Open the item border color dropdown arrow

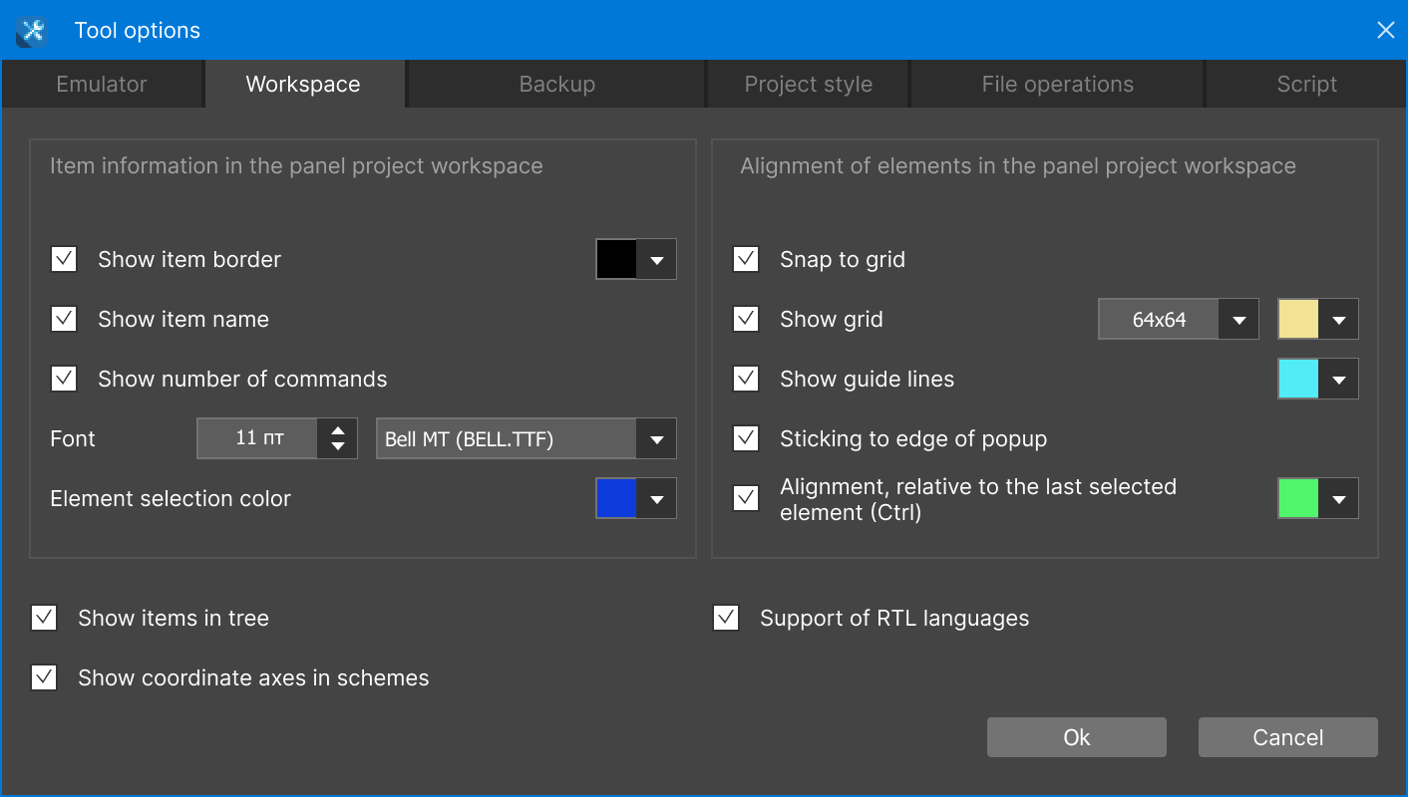tap(656, 260)
